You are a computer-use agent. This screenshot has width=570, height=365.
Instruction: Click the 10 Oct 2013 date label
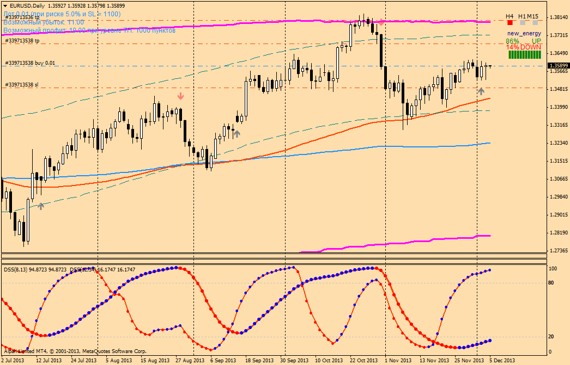[329, 360]
